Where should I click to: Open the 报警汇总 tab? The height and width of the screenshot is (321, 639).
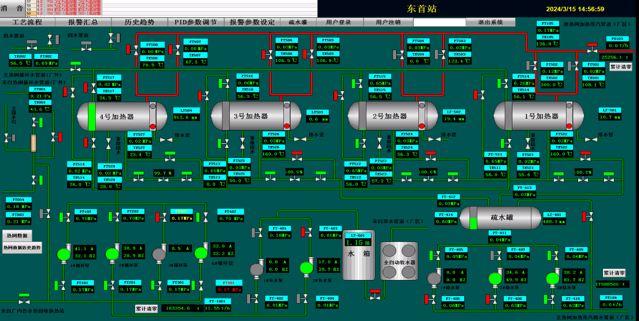(83, 22)
